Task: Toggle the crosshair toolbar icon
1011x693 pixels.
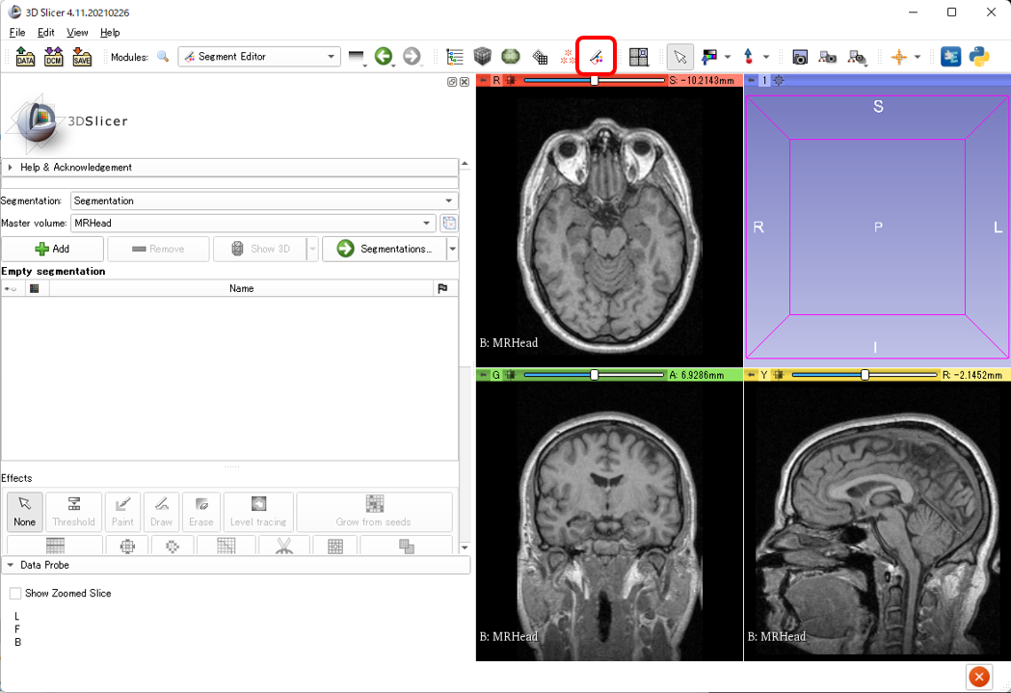Action: [899, 58]
